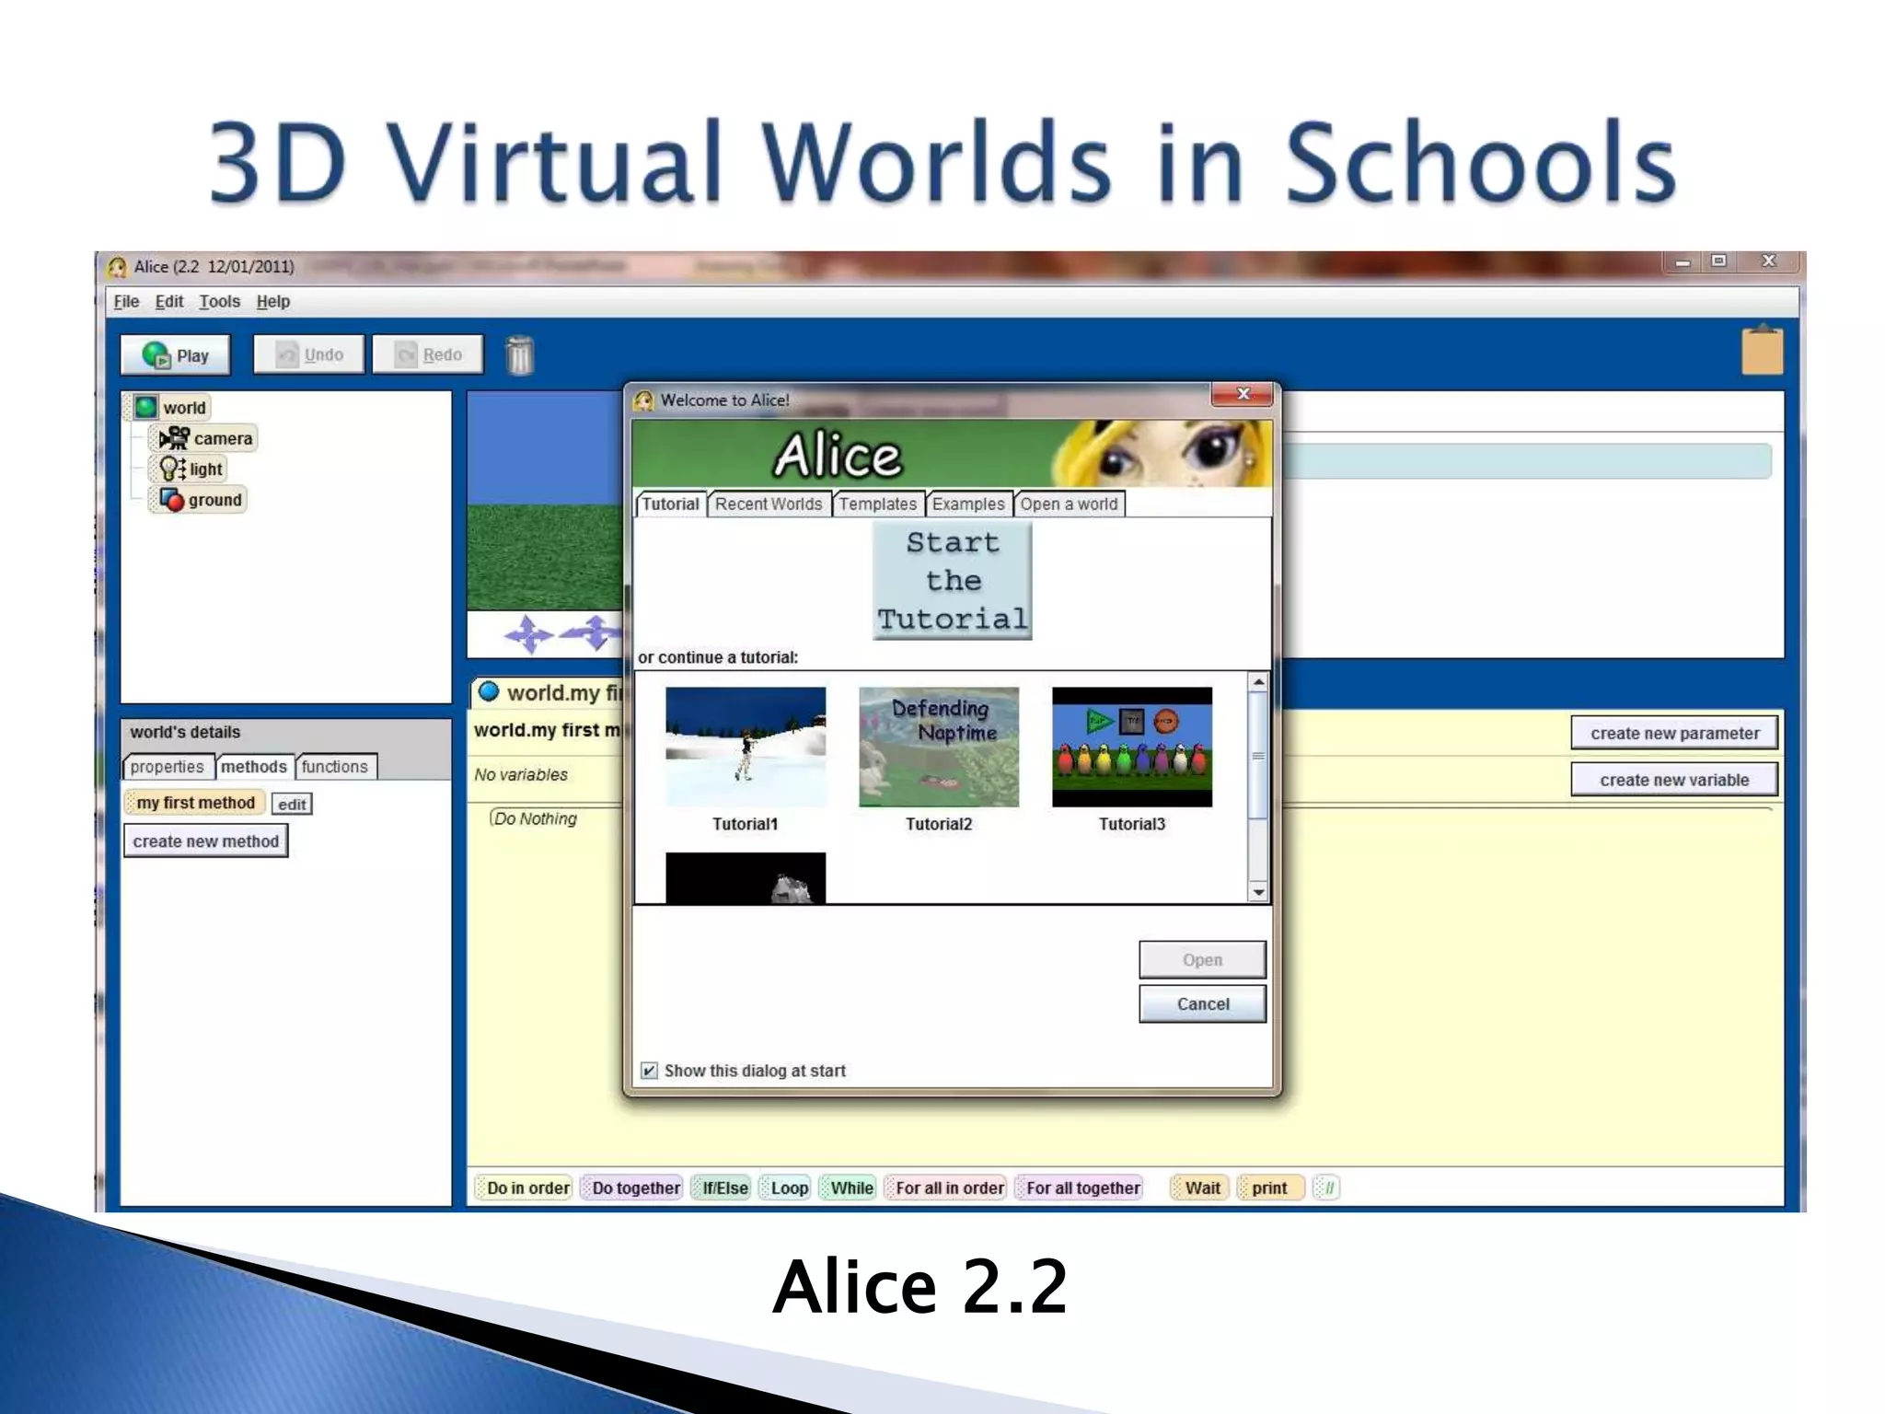
Task: Click the Alice icon in main title bar
Action: 118,267
